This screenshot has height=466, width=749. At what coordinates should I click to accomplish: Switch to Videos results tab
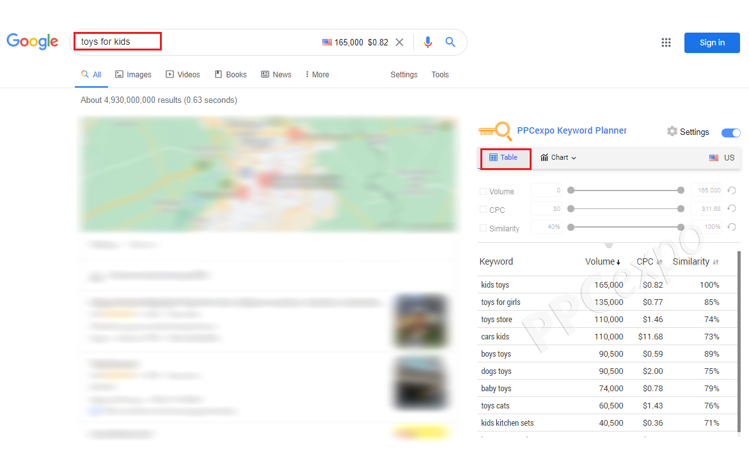pyautogui.click(x=183, y=75)
